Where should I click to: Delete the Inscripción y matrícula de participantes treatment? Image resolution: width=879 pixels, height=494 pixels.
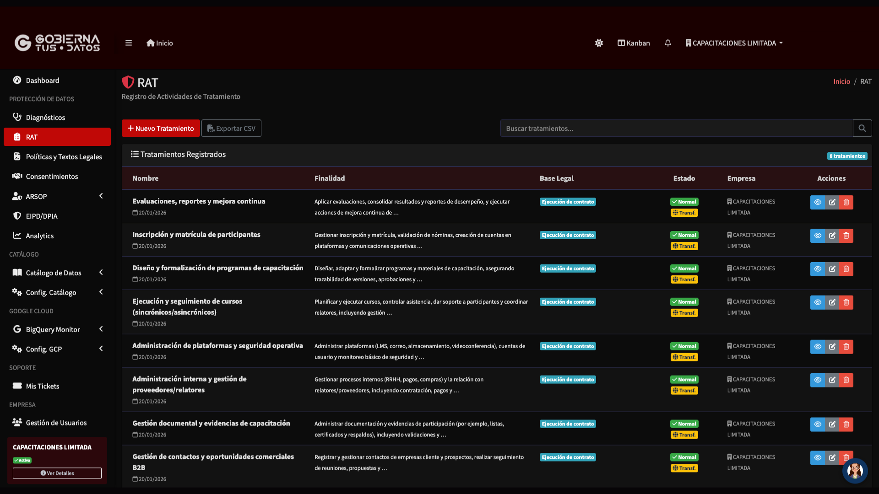click(846, 236)
